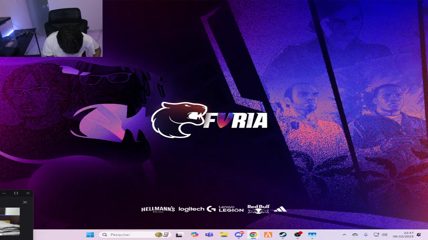Switch to Steam on the taskbar
Image resolution: width=428 pixels, height=240 pixels.
pos(283,235)
